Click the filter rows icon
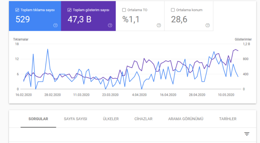The height and width of the screenshot is (143, 260). pyautogui.click(x=247, y=134)
